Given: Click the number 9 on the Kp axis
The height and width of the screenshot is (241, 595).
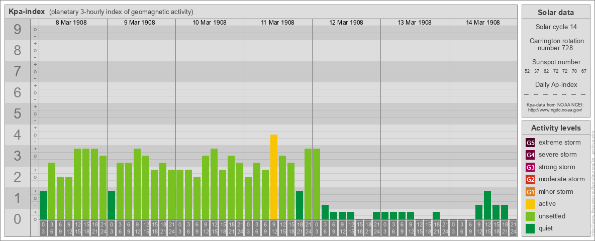Looking at the screenshot, I should click(18, 30).
